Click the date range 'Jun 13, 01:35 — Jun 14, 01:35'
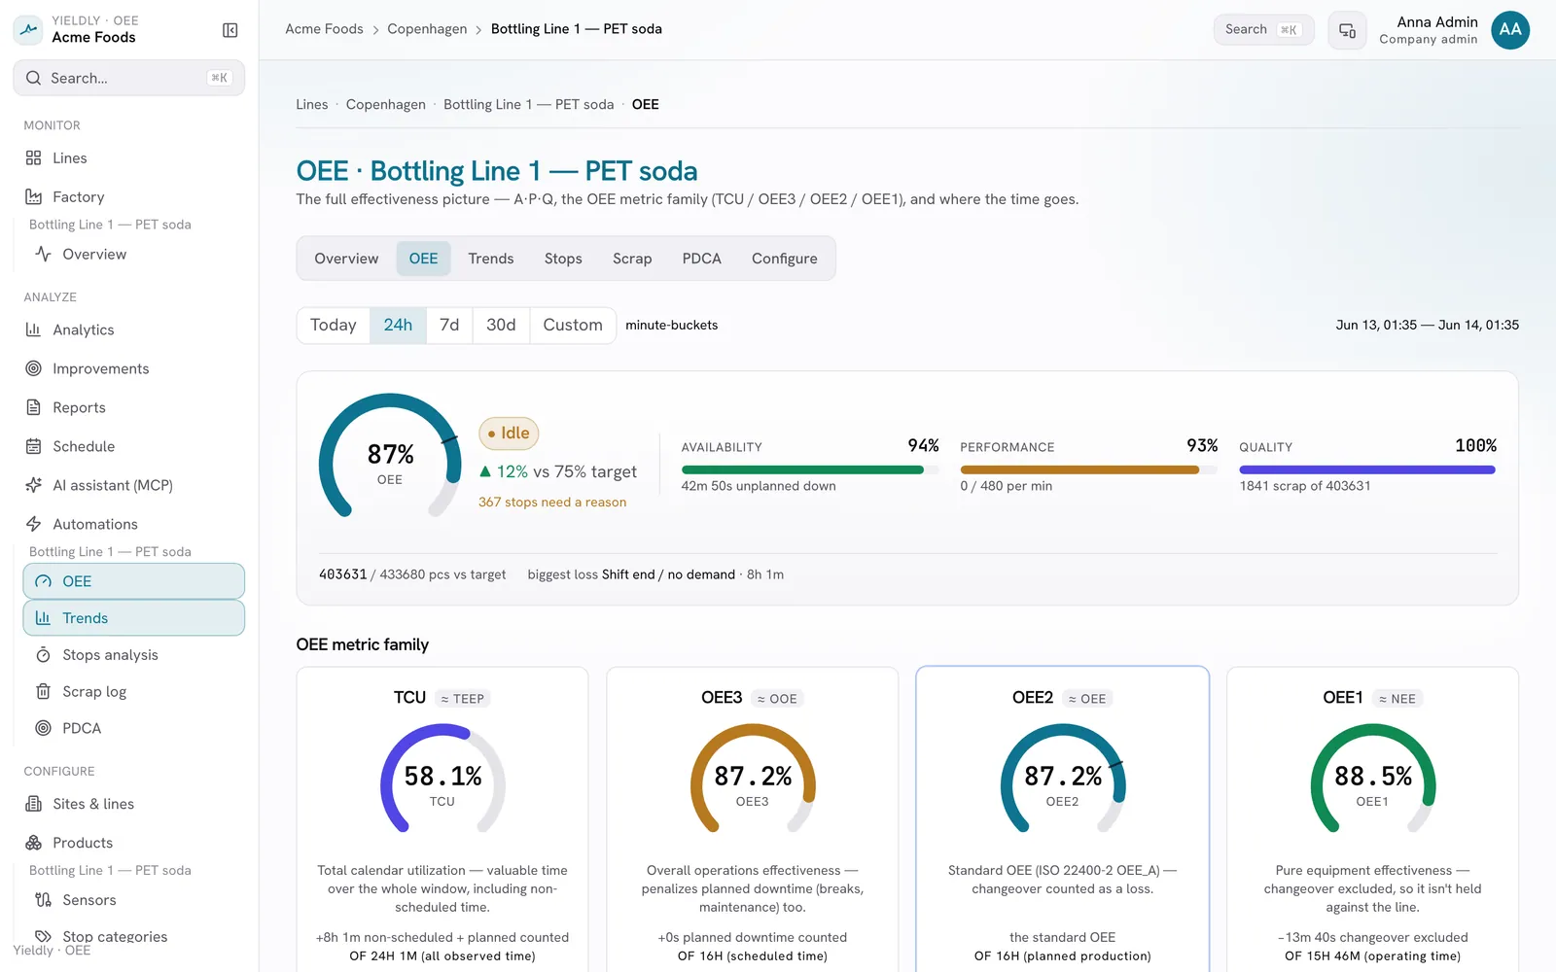This screenshot has width=1556, height=972. [1427, 325]
